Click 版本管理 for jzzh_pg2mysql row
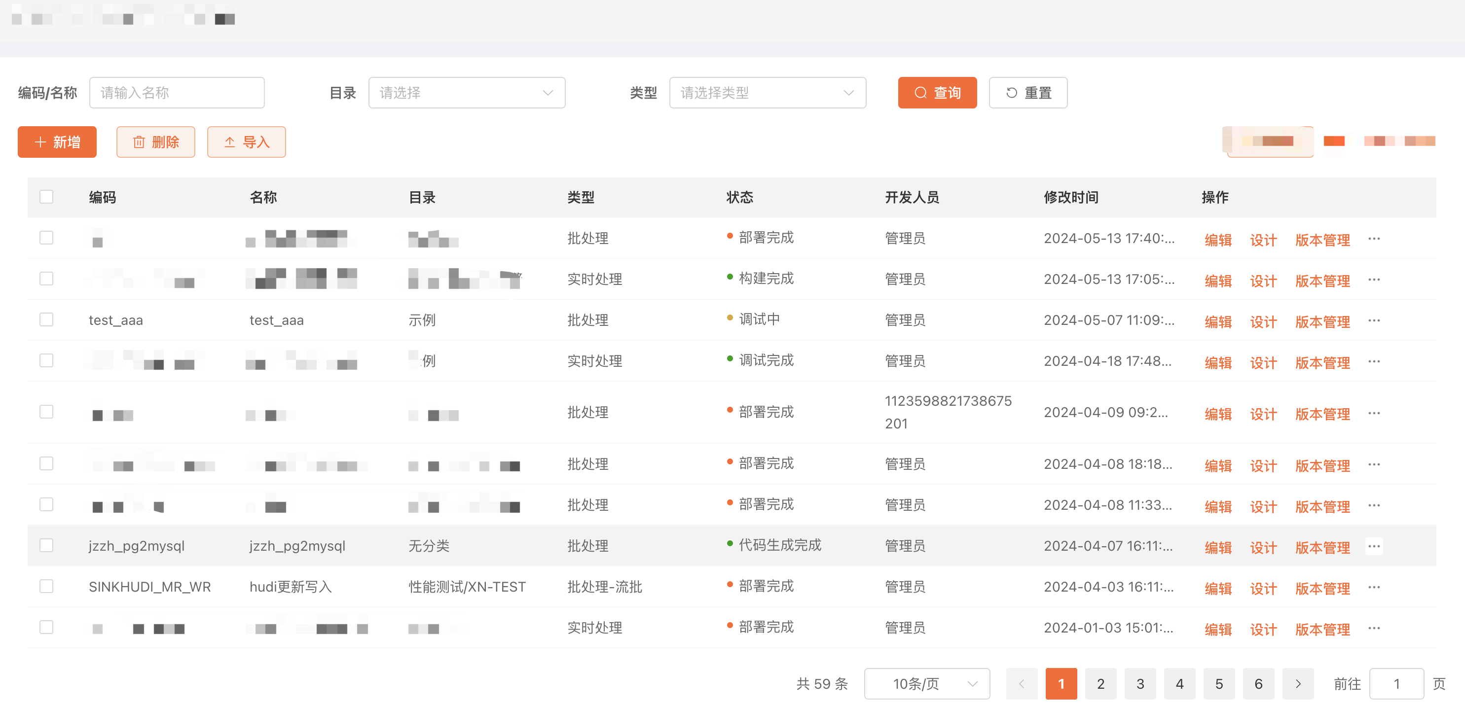The width and height of the screenshot is (1465, 704). (x=1322, y=547)
